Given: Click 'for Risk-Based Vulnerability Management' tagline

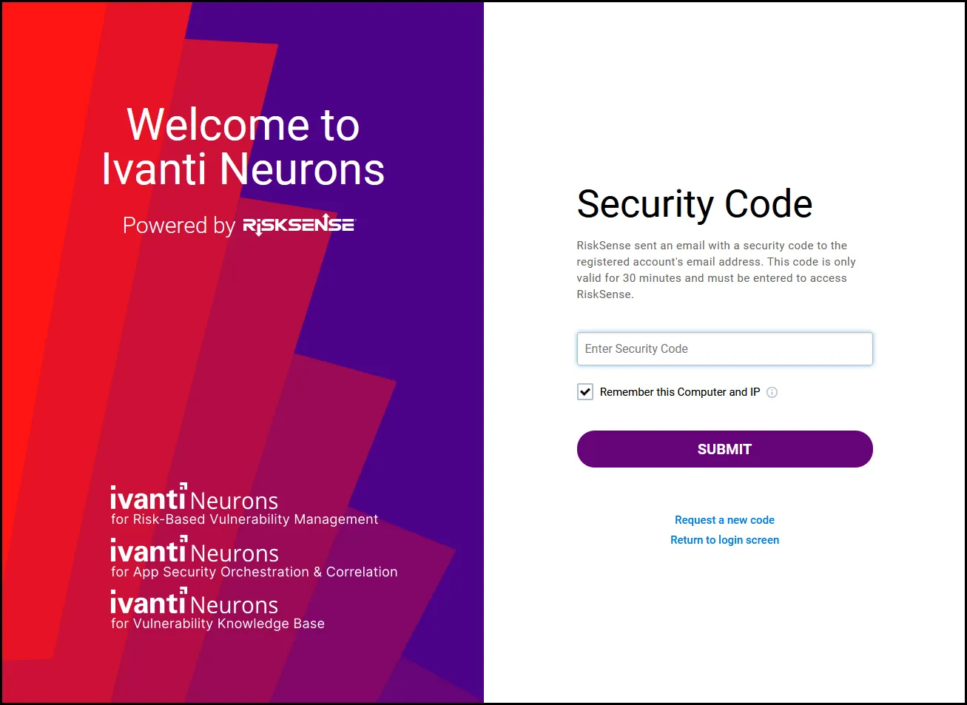Looking at the screenshot, I should (x=244, y=519).
